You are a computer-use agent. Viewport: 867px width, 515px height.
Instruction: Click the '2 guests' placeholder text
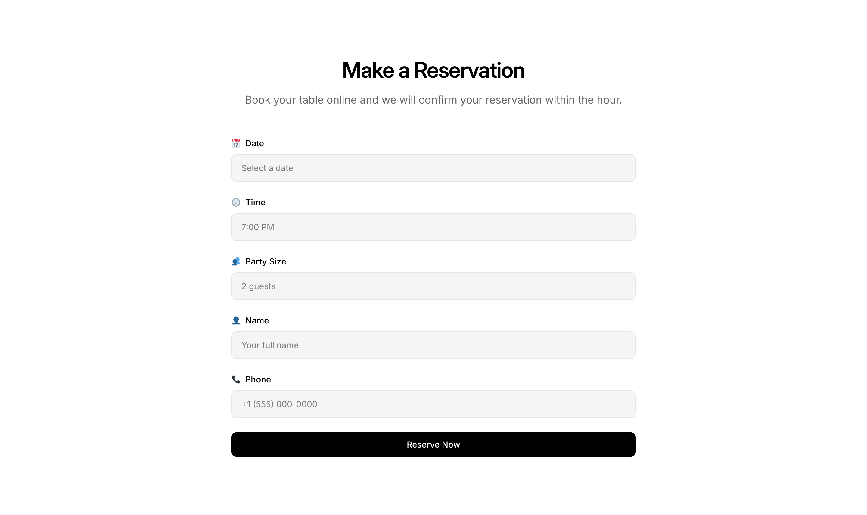[x=258, y=286]
